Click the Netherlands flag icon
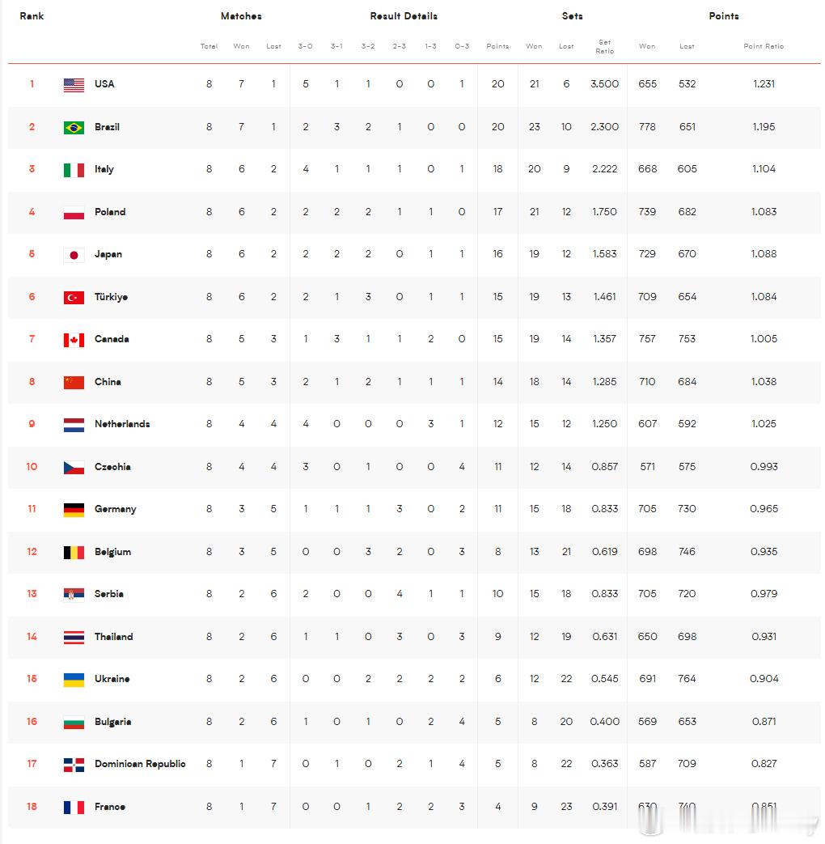825x844 pixels. [74, 425]
